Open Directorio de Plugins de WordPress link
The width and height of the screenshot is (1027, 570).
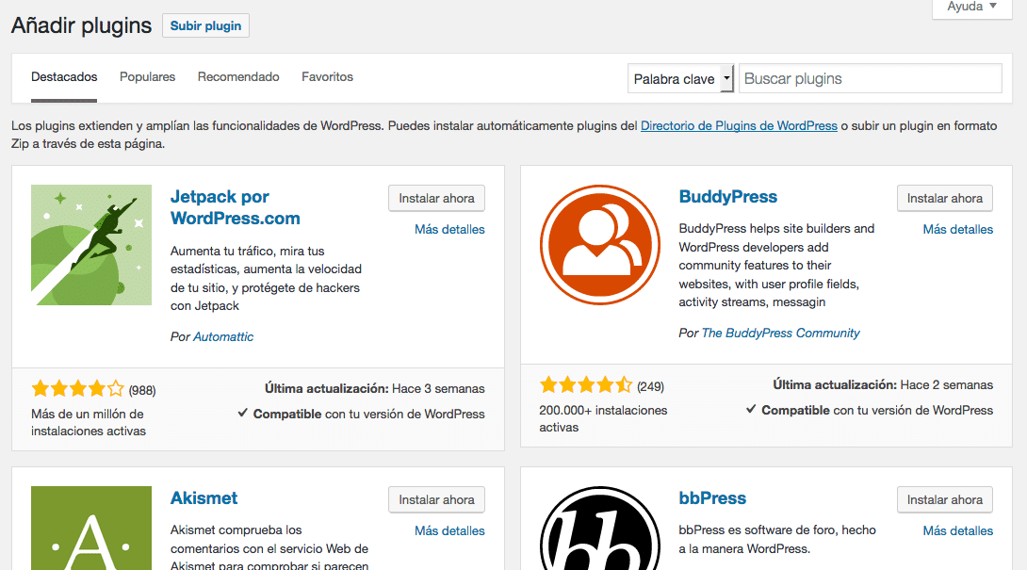[x=739, y=126]
